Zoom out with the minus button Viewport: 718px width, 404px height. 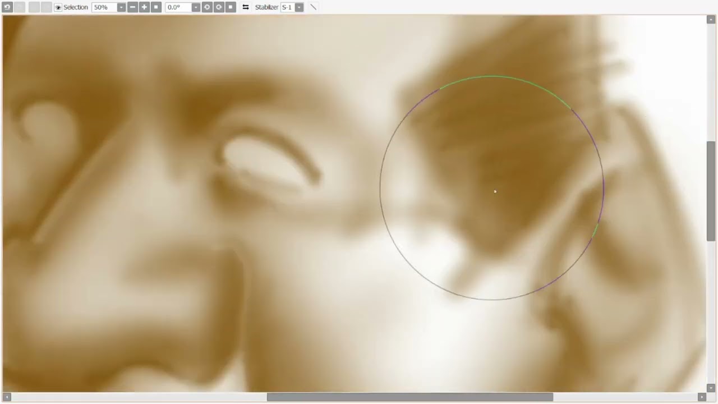click(x=132, y=7)
